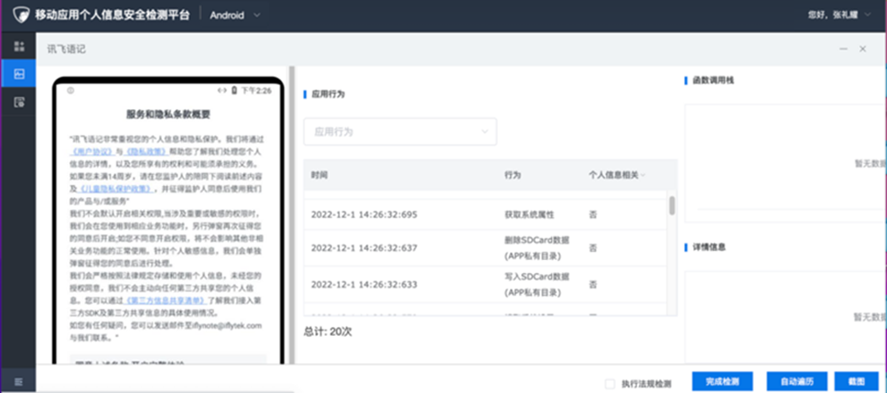This screenshot has height=393, width=887.
Task: Open the report icon in sidebar
Action: pyautogui.click(x=20, y=102)
